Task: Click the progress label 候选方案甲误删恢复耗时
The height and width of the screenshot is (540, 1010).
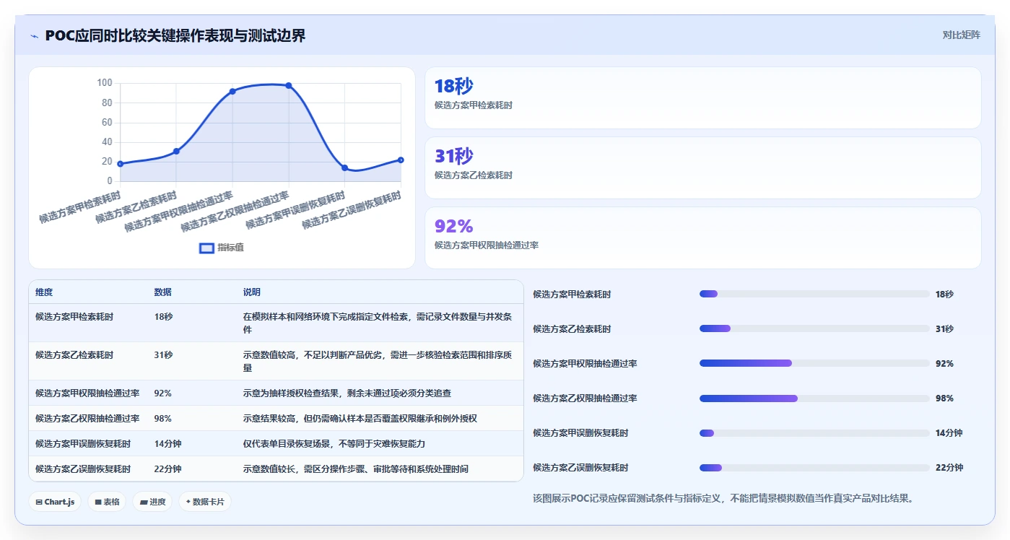Action: 580,433
